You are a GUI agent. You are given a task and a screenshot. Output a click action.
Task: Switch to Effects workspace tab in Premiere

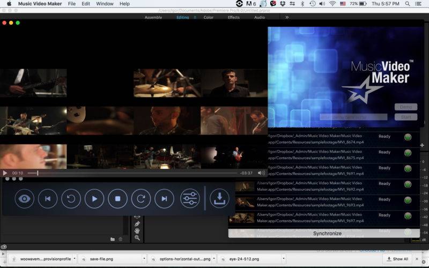[234, 17]
